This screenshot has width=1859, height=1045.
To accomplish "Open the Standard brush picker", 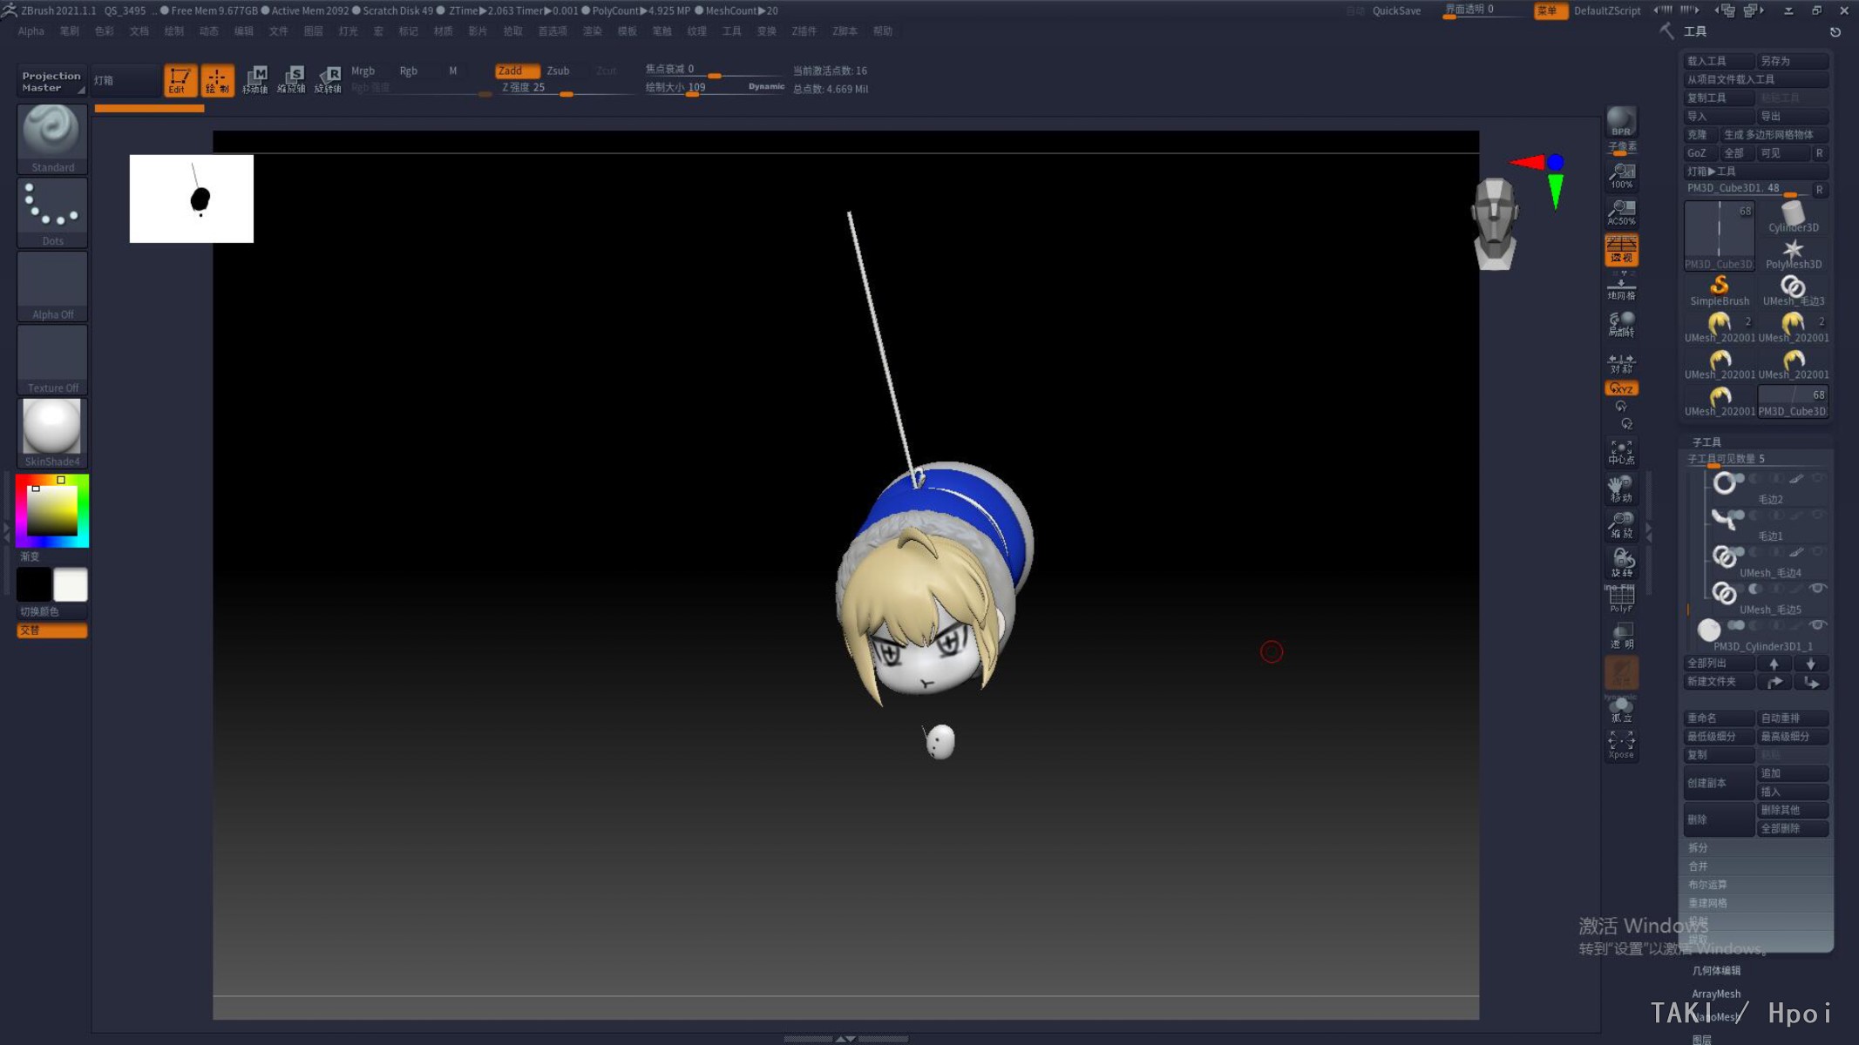I will [52, 138].
